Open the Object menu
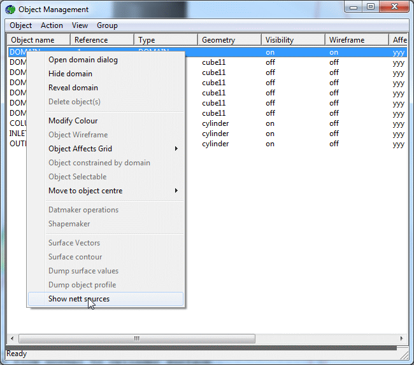The height and width of the screenshot is (365, 414). coord(20,25)
